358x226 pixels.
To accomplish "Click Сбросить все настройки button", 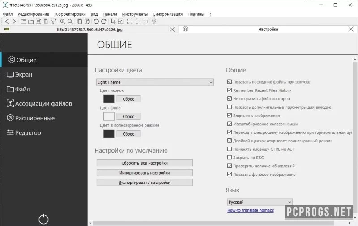I will coord(145,163).
